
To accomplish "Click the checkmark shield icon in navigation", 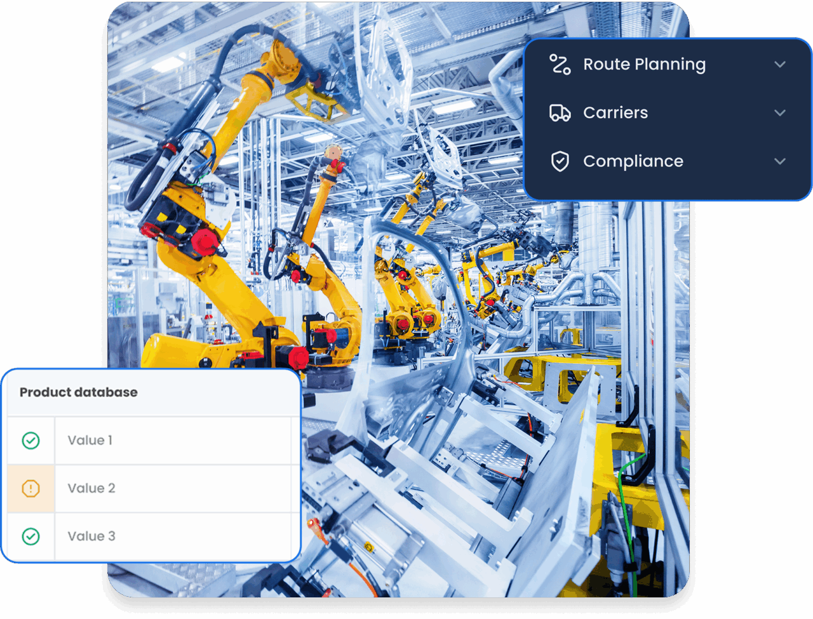I will coord(560,161).
